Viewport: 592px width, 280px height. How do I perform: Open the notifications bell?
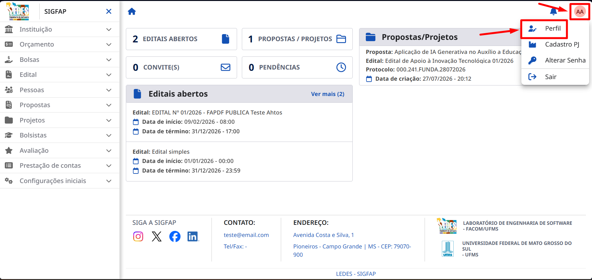[x=553, y=12]
